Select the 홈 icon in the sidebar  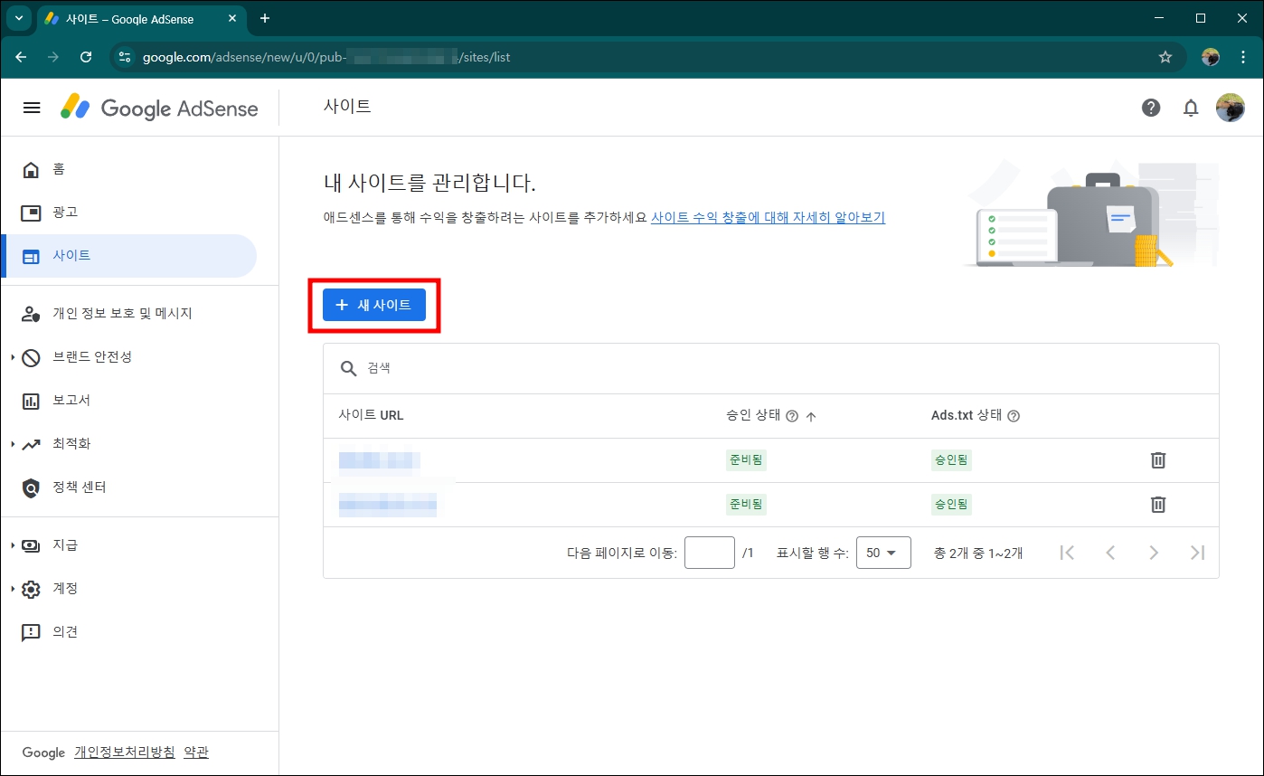pos(32,169)
